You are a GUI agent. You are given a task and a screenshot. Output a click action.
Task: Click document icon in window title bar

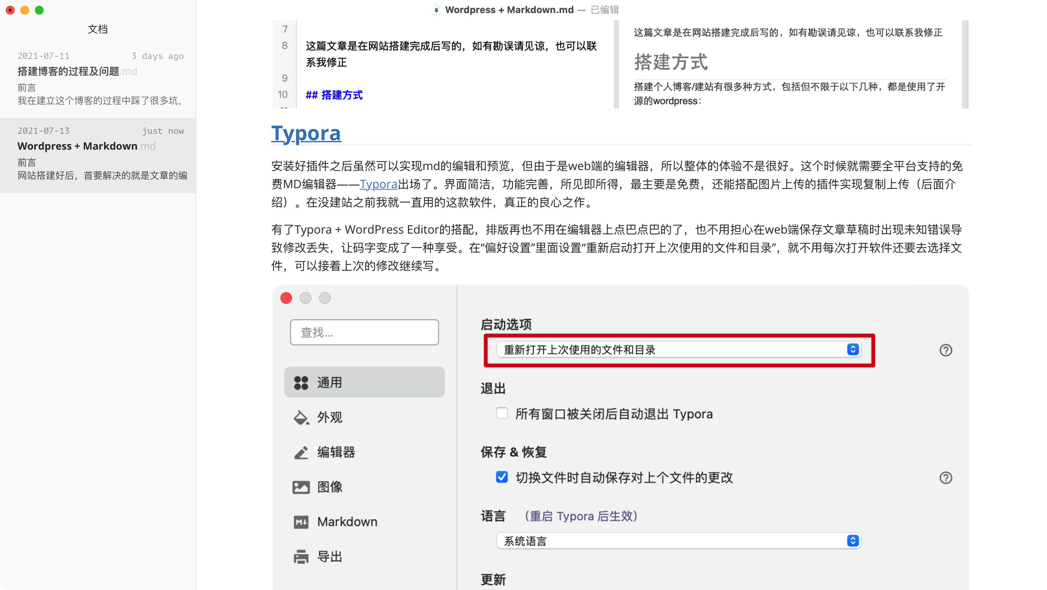coord(436,10)
